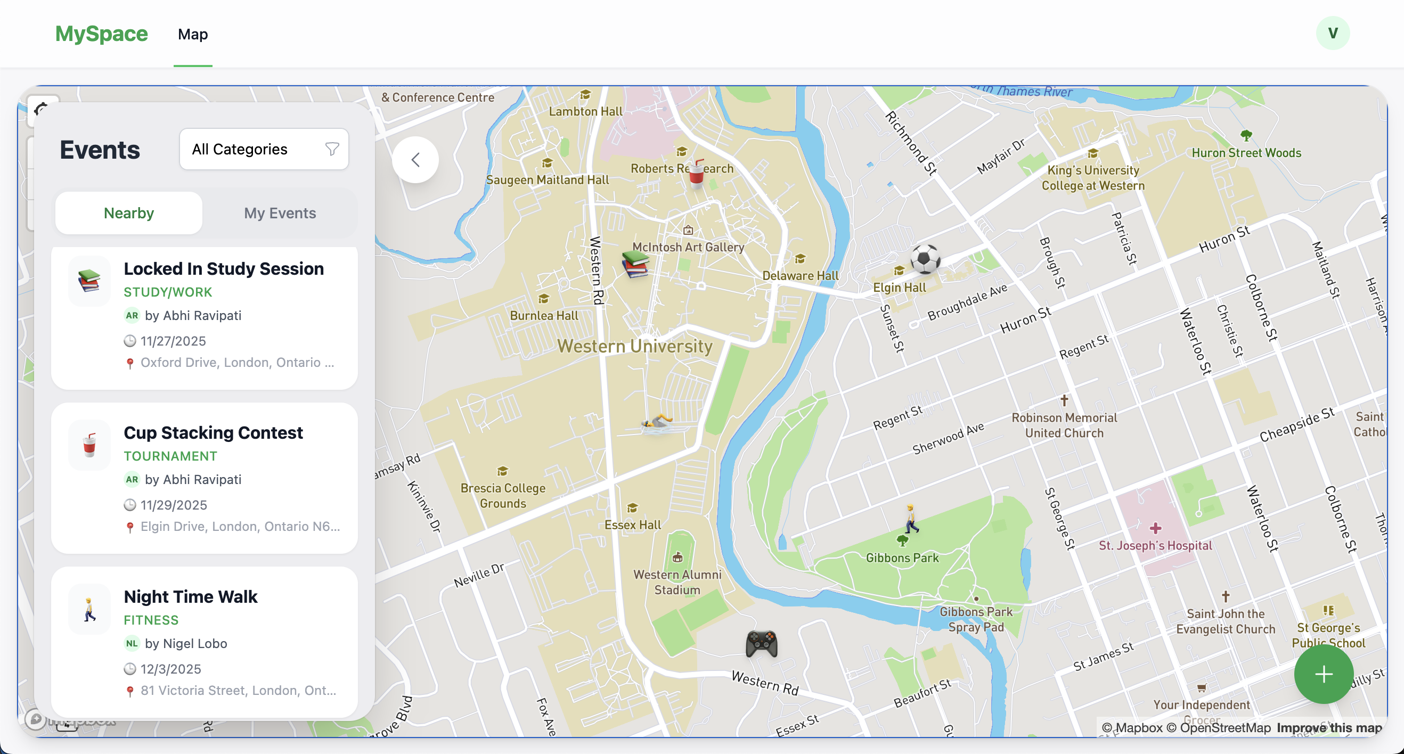Open the V user avatar menu
This screenshot has width=1404, height=754.
pos(1332,33)
